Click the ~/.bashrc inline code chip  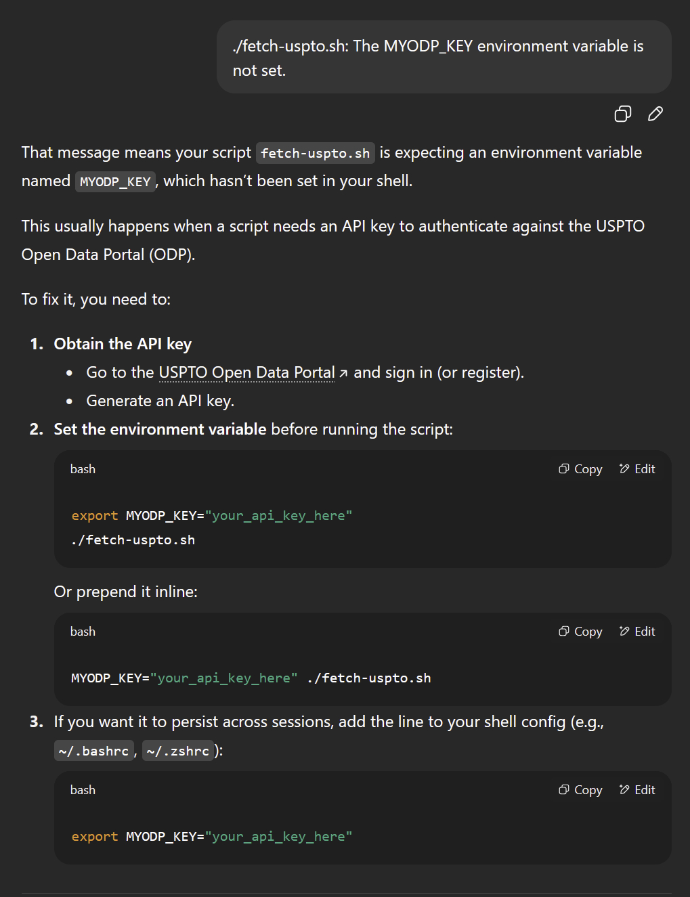(93, 751)
